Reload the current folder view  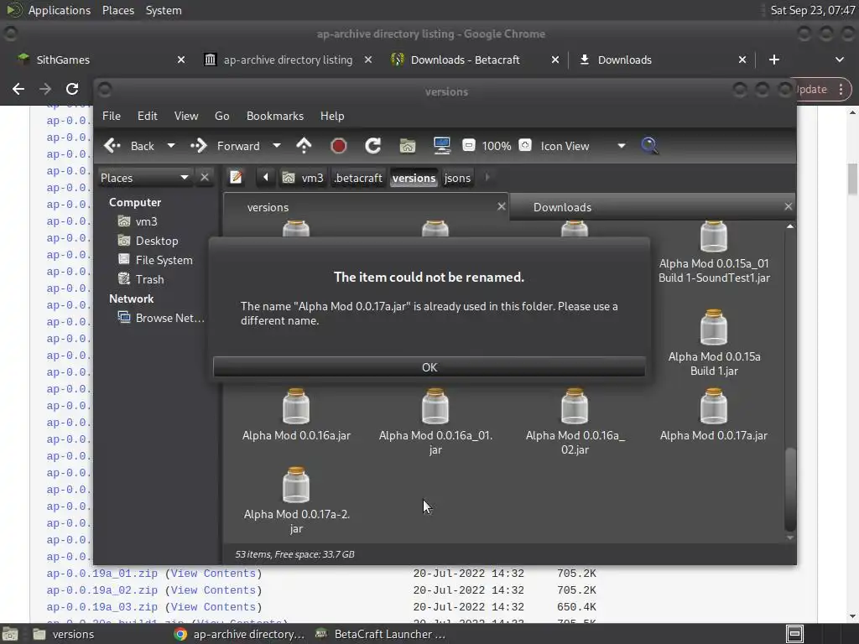click(373, 146)
